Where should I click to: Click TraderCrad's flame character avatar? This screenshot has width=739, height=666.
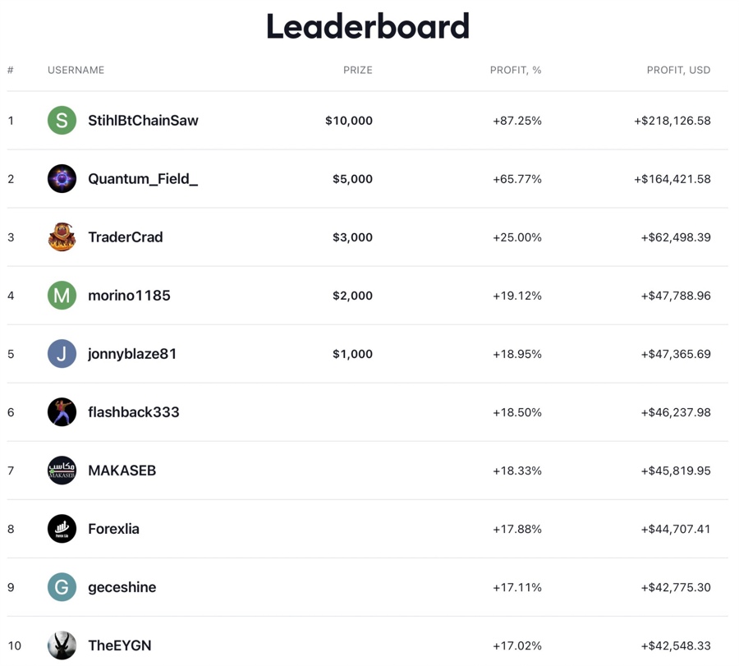[62, 237]
